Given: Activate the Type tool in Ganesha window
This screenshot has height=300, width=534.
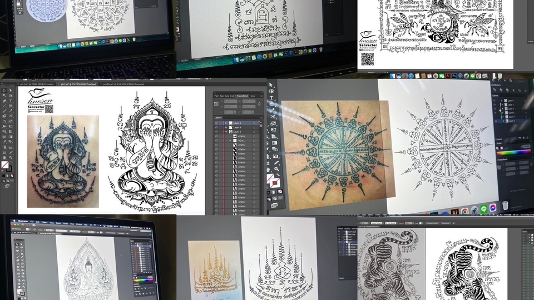Looking at the screenshot, I should [11, 101].
